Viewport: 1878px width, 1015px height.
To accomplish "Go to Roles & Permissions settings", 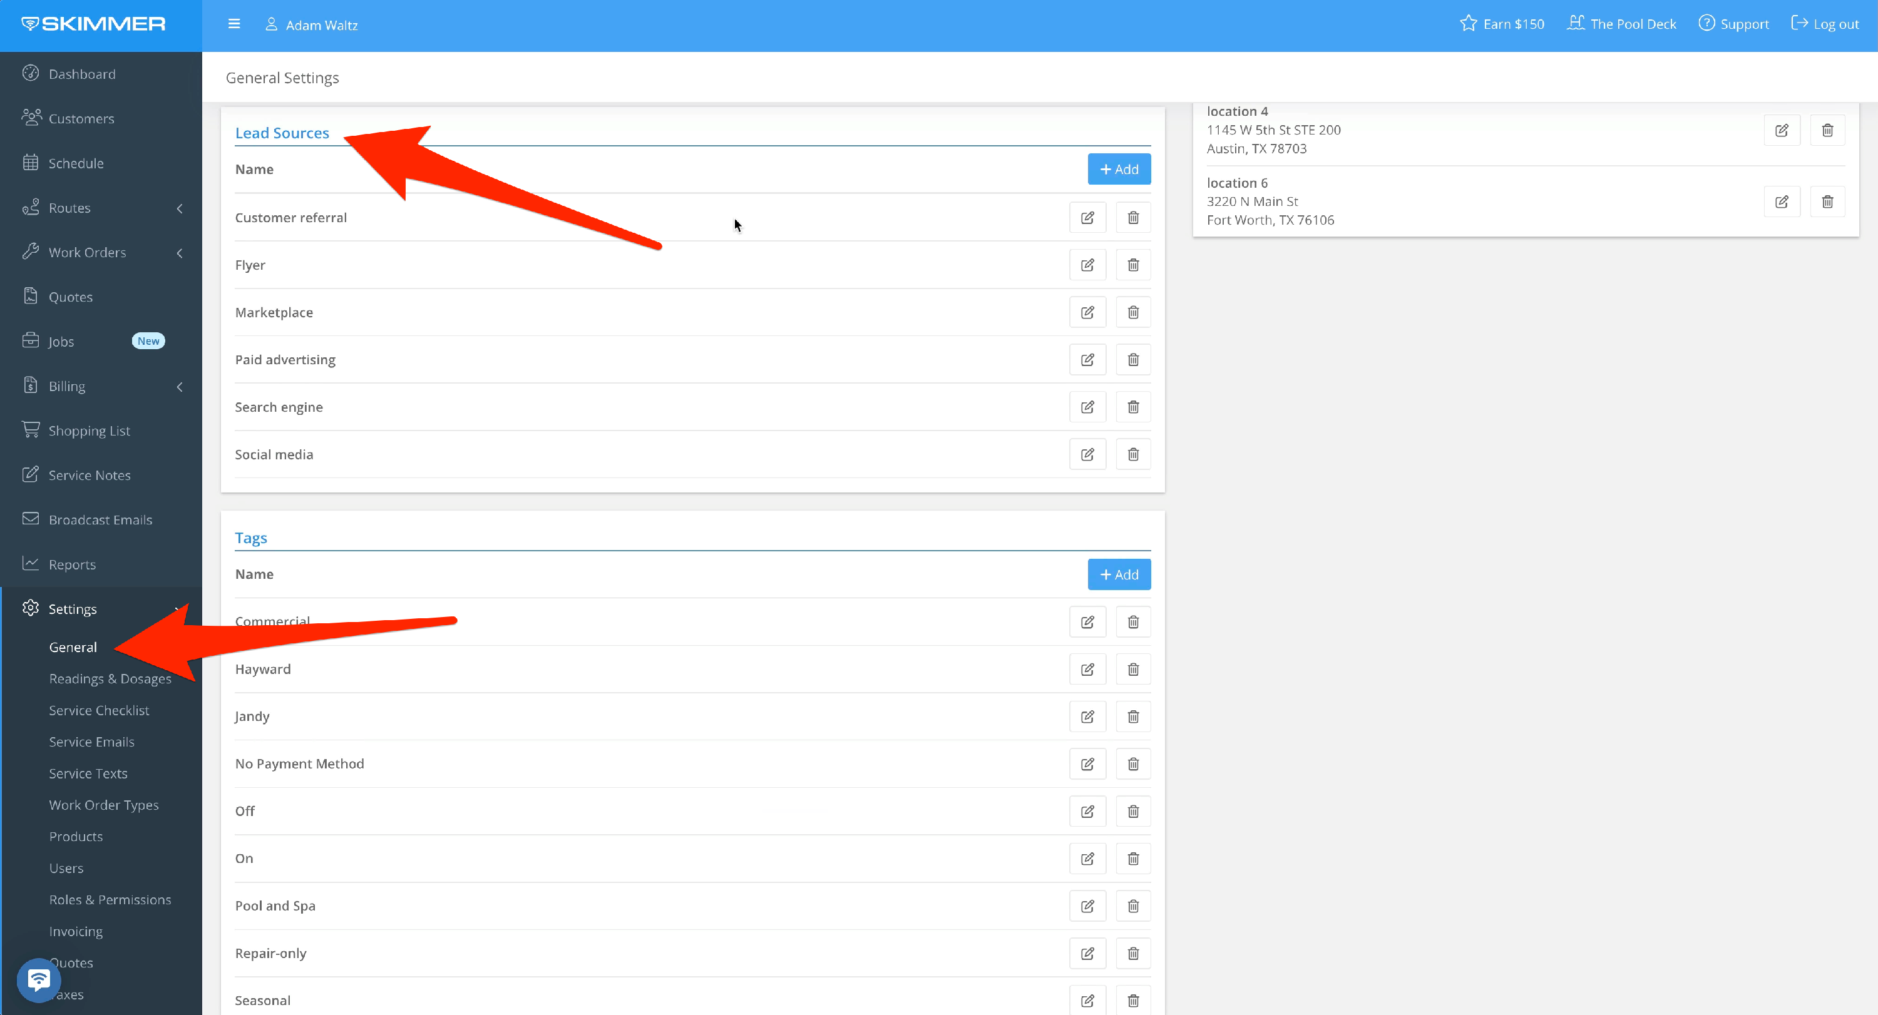I will pyautogui.click(x=110, y=900).
